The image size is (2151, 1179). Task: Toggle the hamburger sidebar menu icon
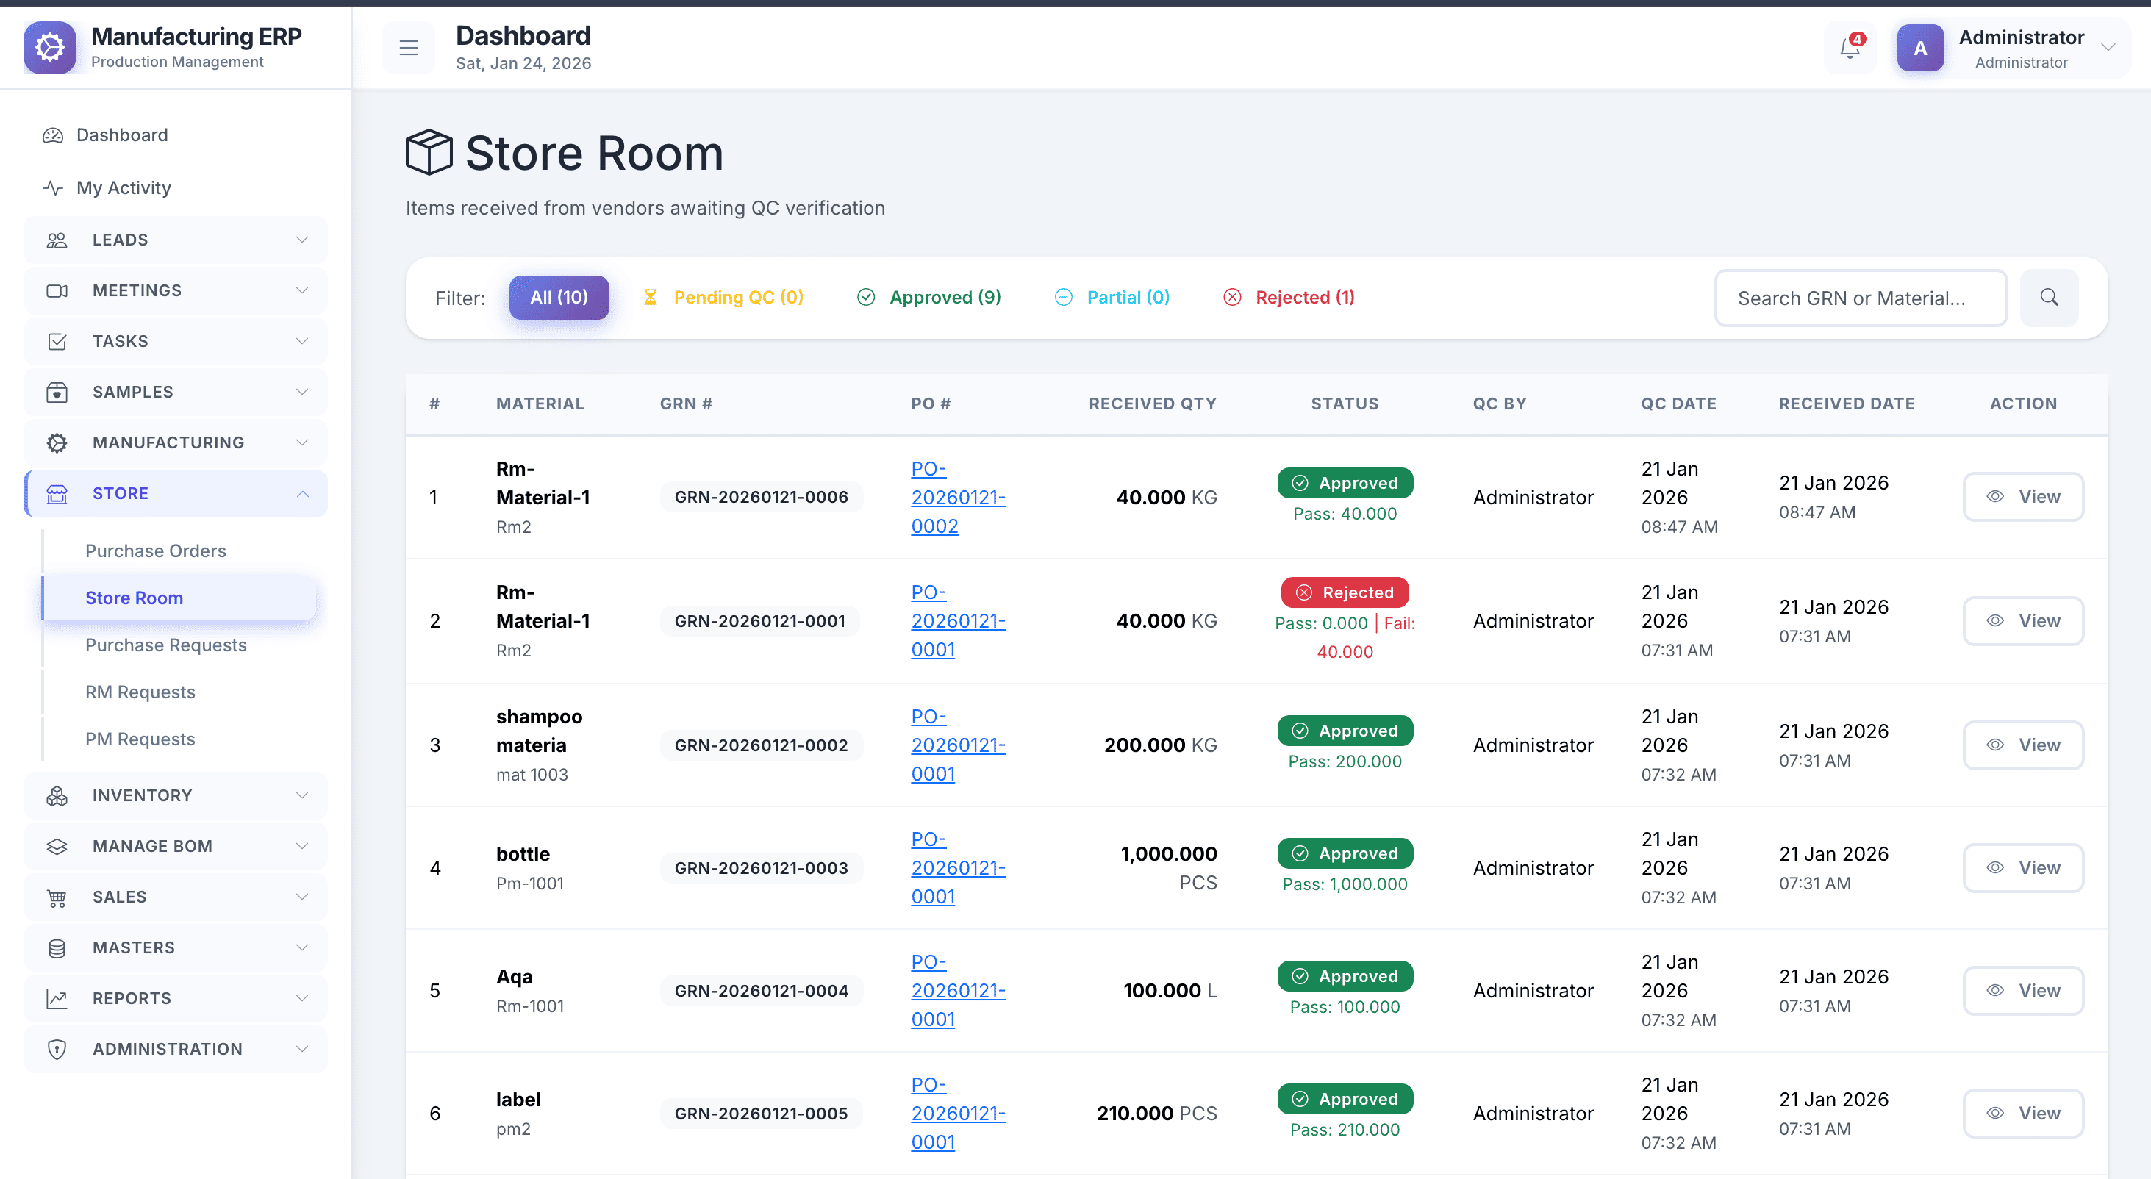(x=408, y=49)
